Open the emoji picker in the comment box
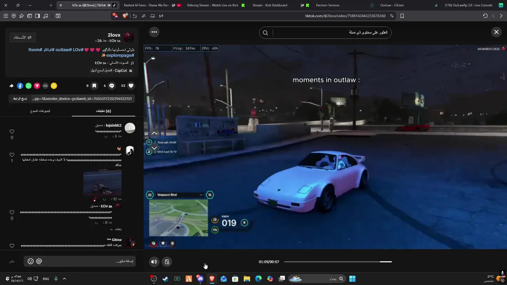507x285 pixels. coord(30,261)
